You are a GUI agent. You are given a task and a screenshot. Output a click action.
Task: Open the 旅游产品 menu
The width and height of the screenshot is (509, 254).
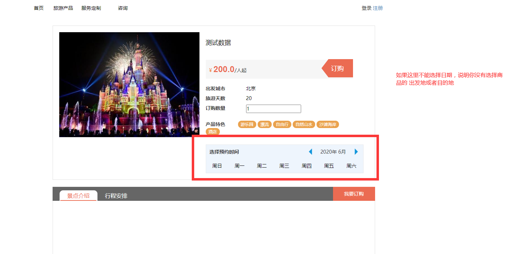(63, 8)
